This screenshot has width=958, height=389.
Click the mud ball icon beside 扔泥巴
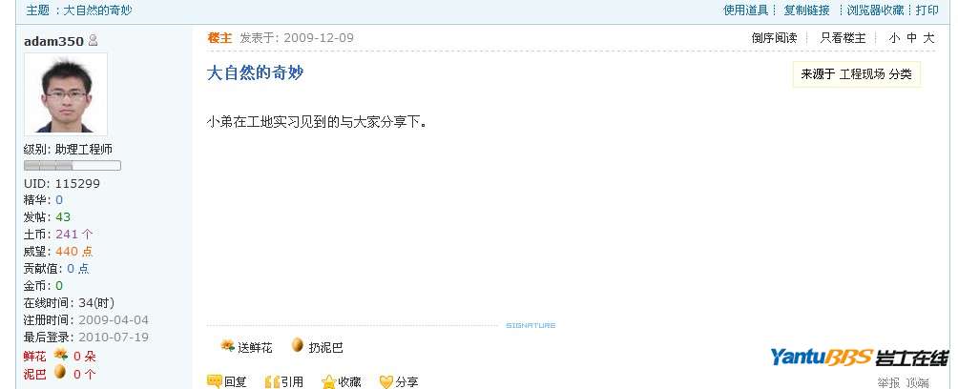point(298,346)
